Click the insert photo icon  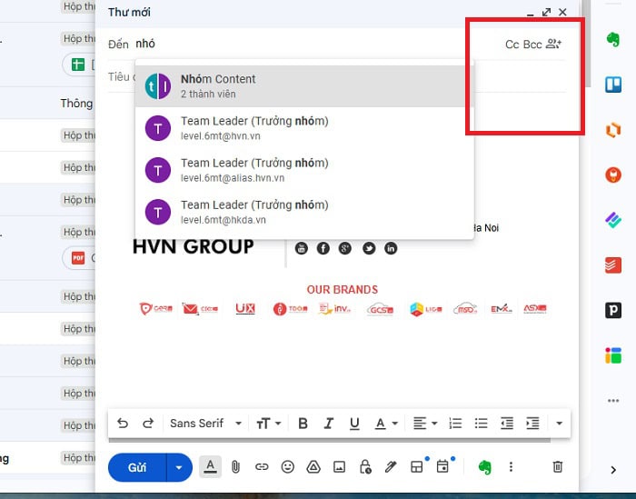tap(339, 466)
